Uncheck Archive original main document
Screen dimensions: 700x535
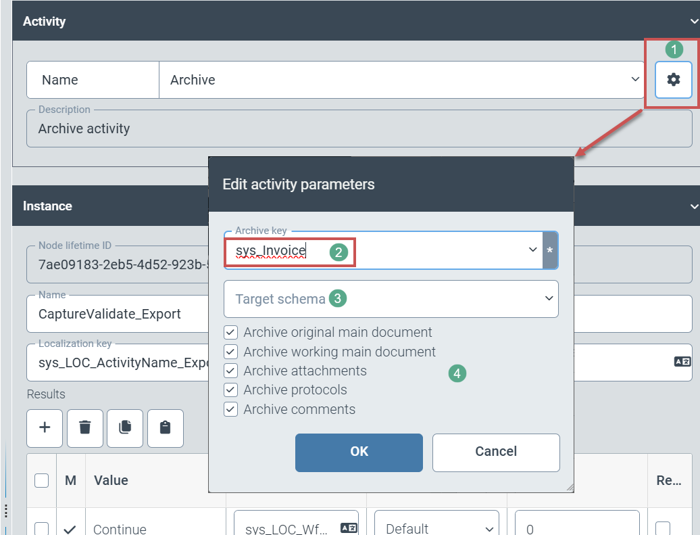pyautogui.click(x=231, y=333)
